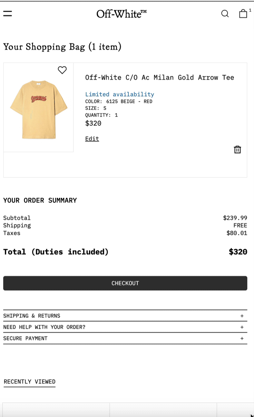Open the shopping bag icon in header
This screenshot has width=254, height=417.
(x=243, y=14)
